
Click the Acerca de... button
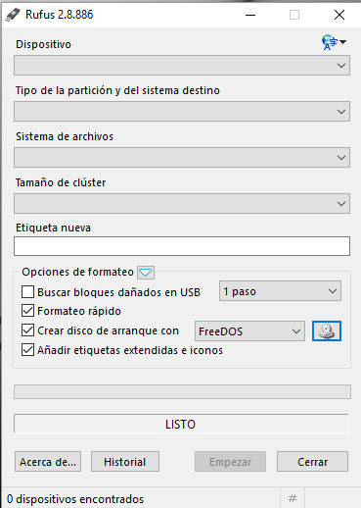48,462
